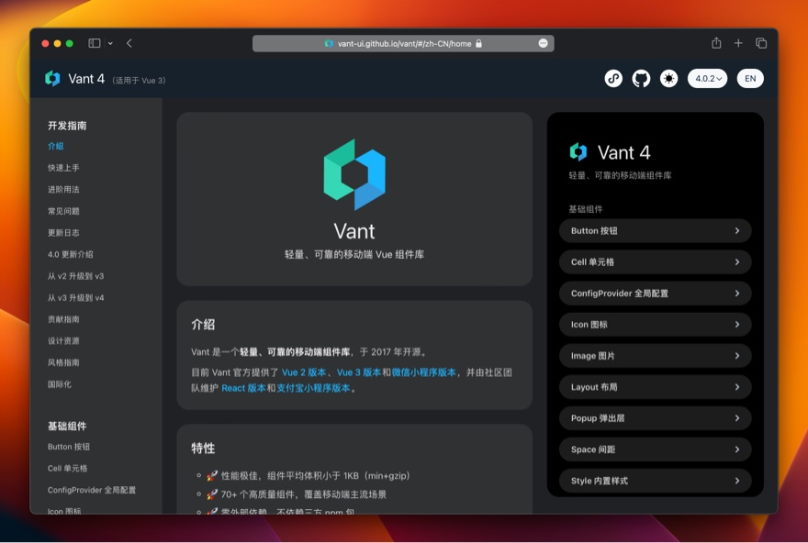
Task: Open Image 图片 in the mobile preview
Action: [x=655, y=356]
